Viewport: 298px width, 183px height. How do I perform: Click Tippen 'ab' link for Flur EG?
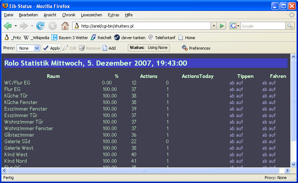232,89
